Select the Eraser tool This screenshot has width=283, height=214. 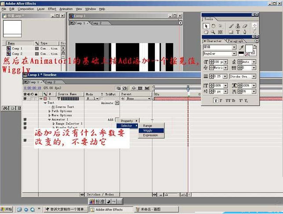pyautogui.click(x=245, y=26)
